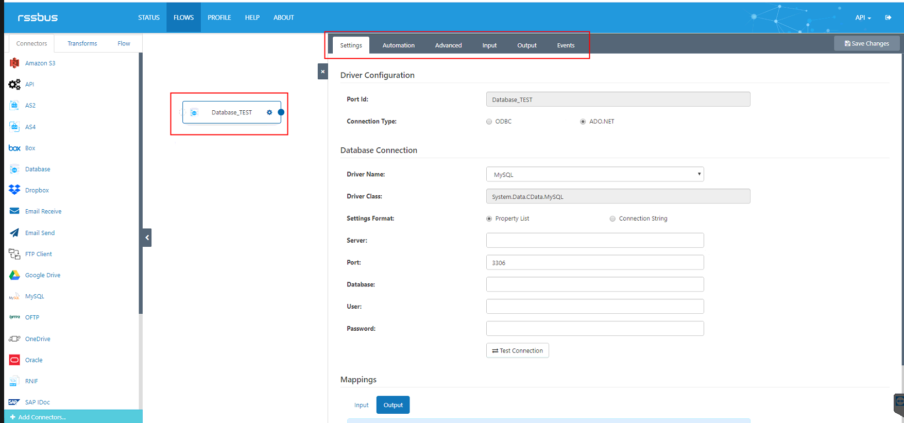Click the Amazon S3 connector icon

(14, 63)
